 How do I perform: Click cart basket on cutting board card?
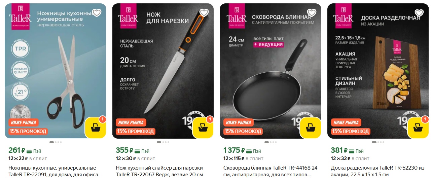click(418, 128)
